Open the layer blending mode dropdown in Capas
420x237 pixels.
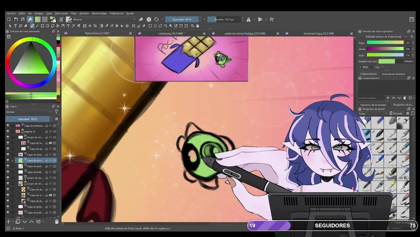point(29,112)
